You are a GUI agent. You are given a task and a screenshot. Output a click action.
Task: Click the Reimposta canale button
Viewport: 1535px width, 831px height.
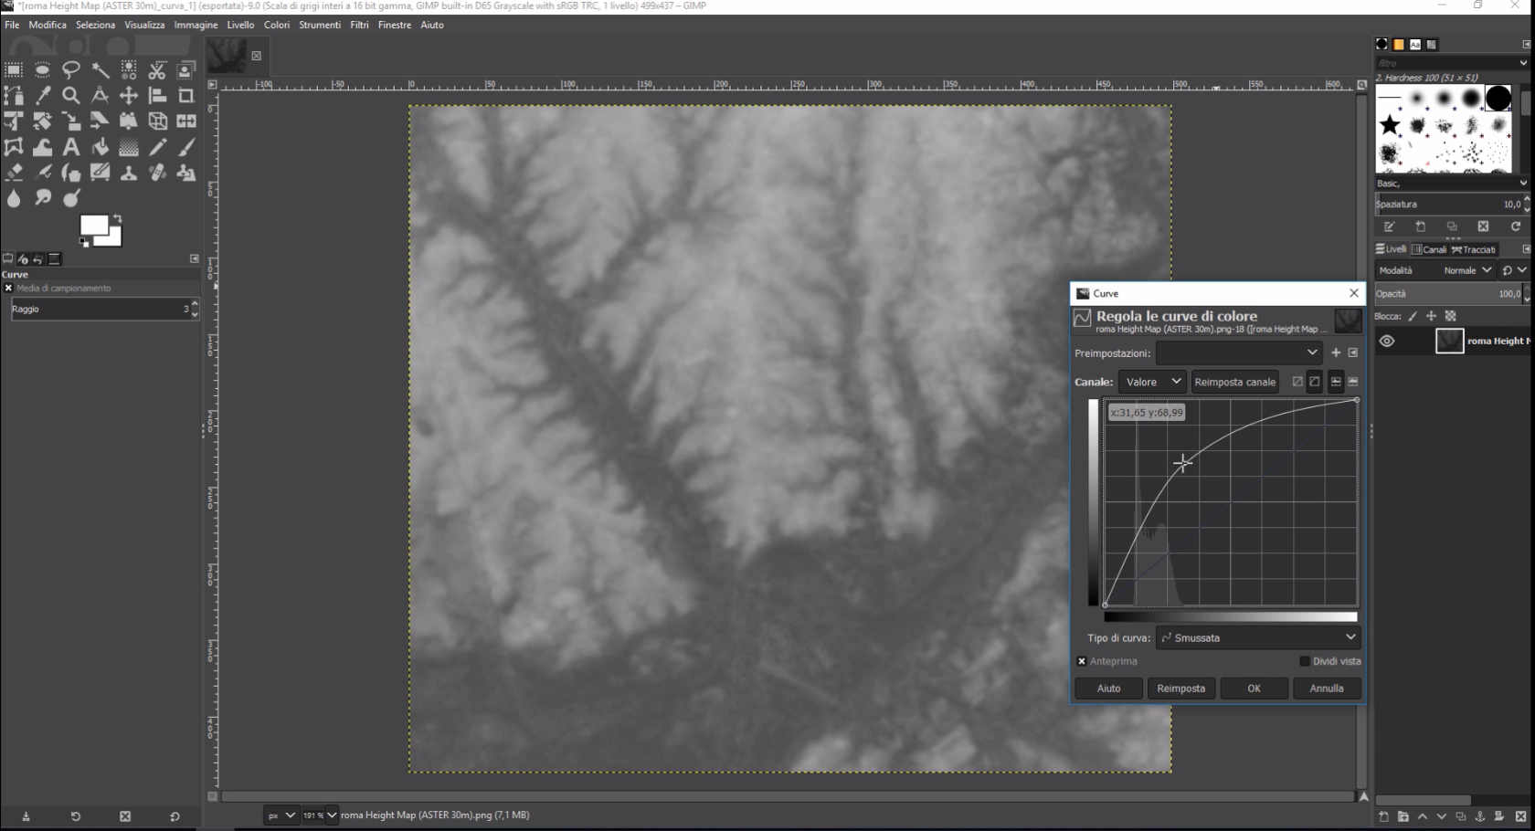pyautogui.click(x=1234, y=382)
